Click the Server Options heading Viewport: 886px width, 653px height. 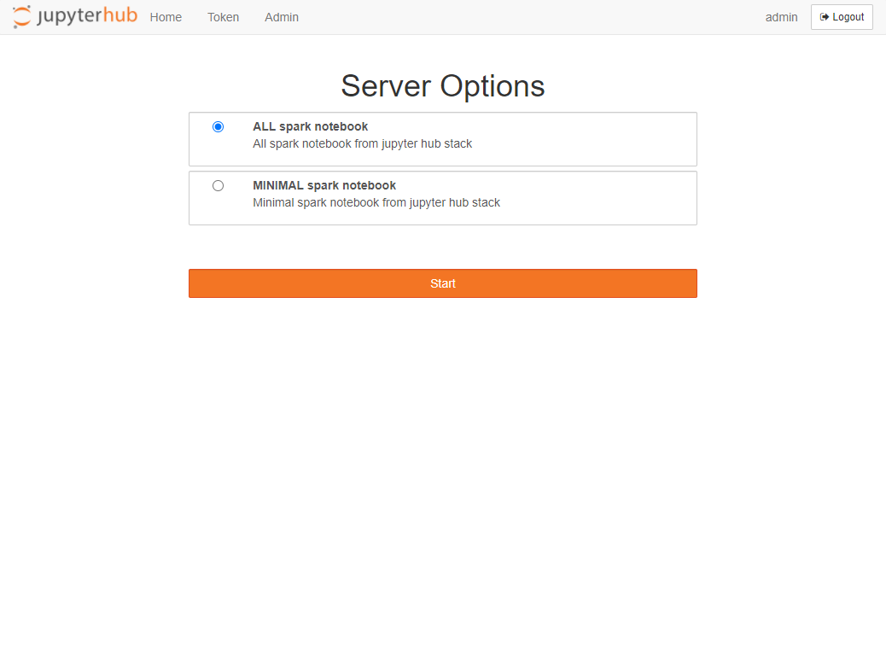tap(442, 86)
